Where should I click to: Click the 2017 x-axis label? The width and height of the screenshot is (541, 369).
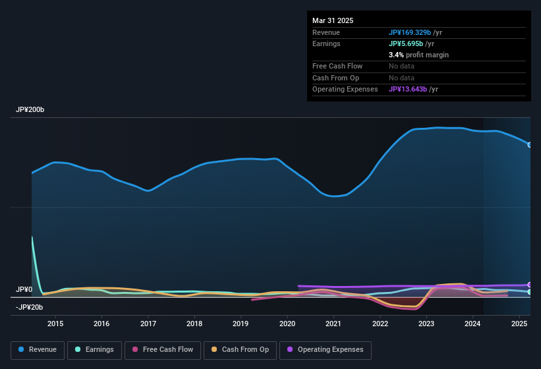(x=148, y=324)
